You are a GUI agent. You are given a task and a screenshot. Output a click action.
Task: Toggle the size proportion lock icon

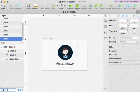(x=129, y=26)
